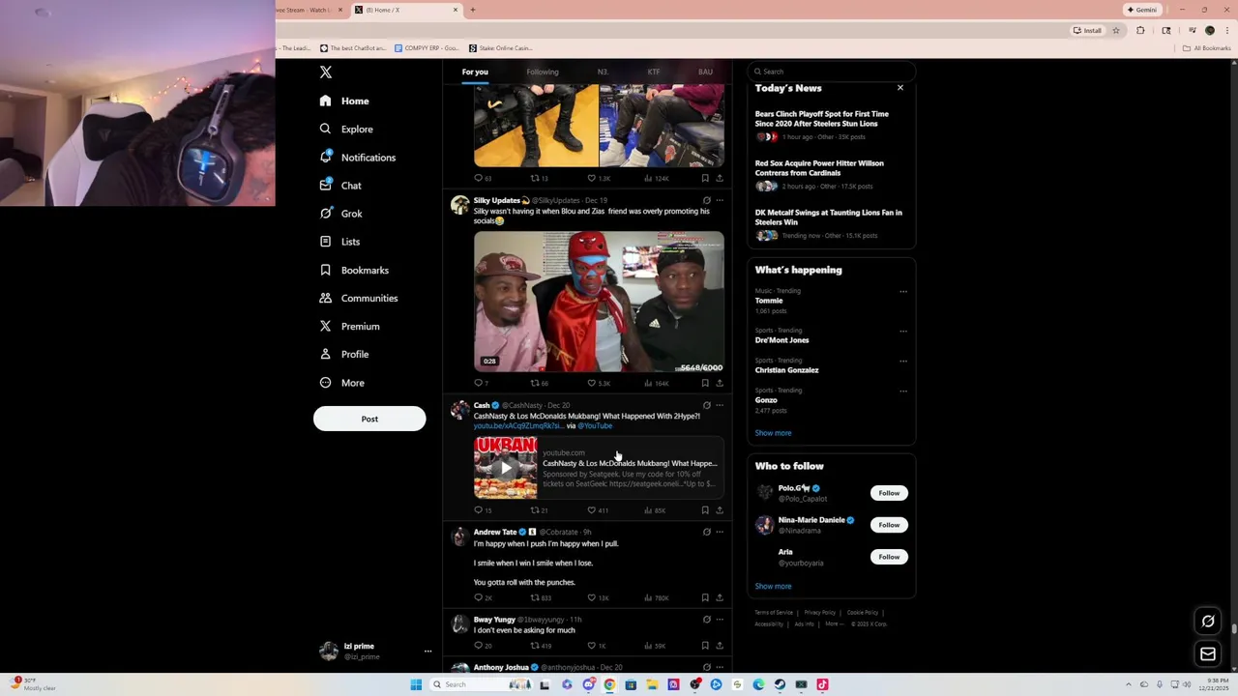1238x696 pixels.
Task: Click the Post button
Action: pos(369,419)
